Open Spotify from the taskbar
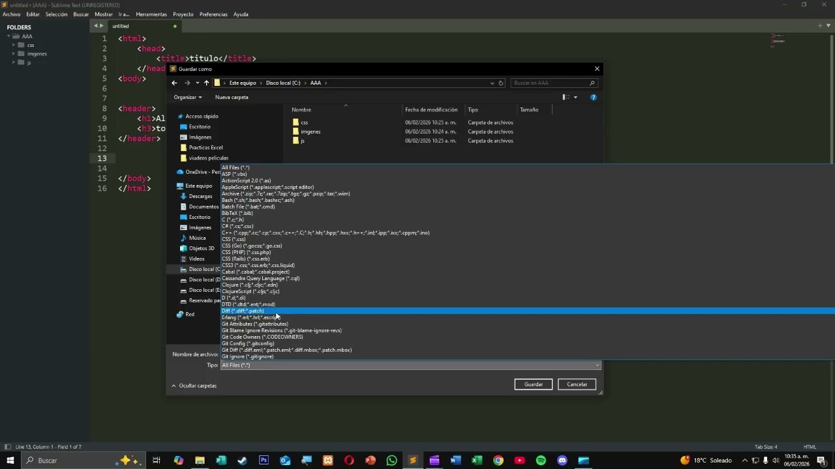 pos(541,461)
